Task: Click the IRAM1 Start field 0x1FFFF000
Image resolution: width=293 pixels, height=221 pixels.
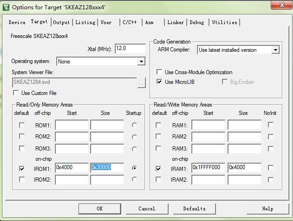Action: [x=208, y=168]
